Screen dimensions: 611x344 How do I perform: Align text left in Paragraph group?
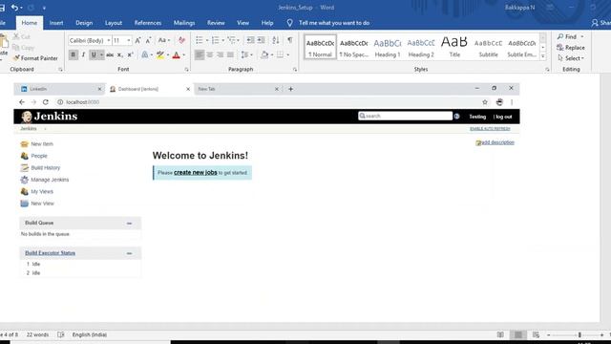click(200, 55)
